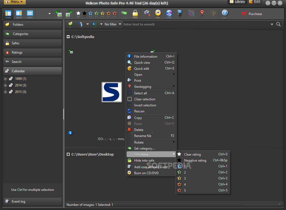Apply 5-star rating from toolbar
This screenshot has width=286, height=210.
click(x=115, y=13)
